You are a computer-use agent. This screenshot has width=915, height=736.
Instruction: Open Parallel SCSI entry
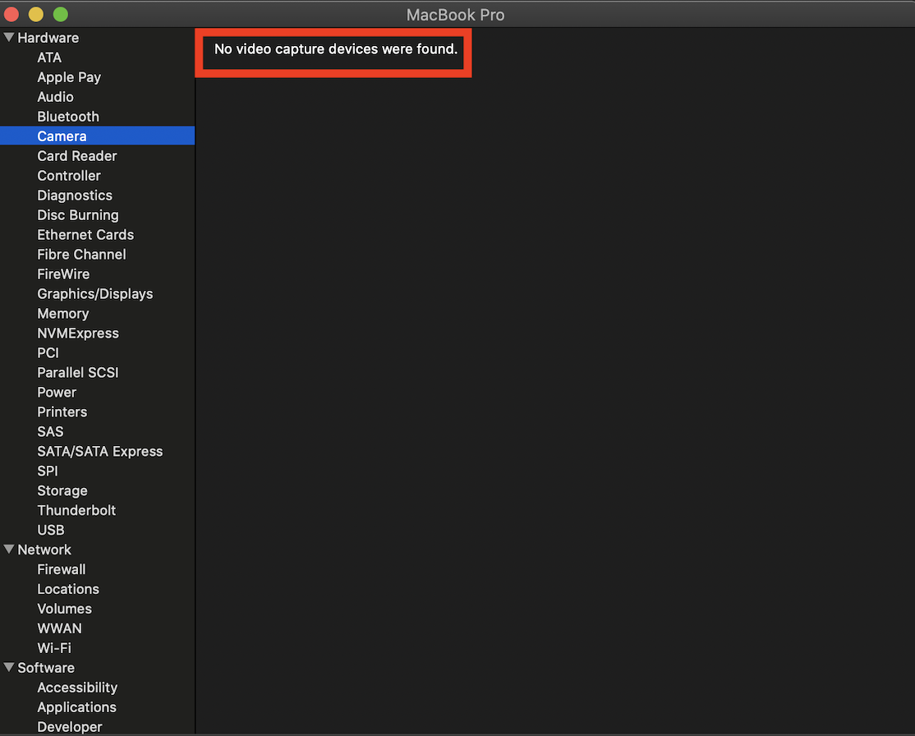(77, 372)
